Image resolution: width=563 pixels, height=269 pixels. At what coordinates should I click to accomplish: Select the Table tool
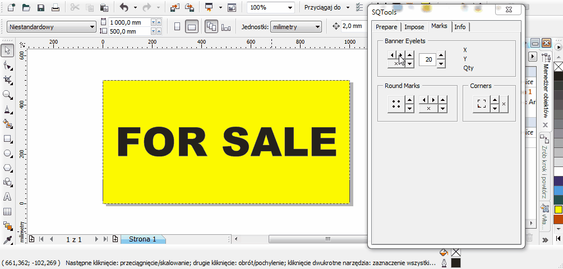pos(7,211)
